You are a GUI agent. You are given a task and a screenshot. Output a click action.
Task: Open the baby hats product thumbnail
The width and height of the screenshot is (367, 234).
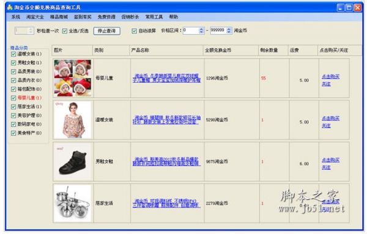point(73,78)
